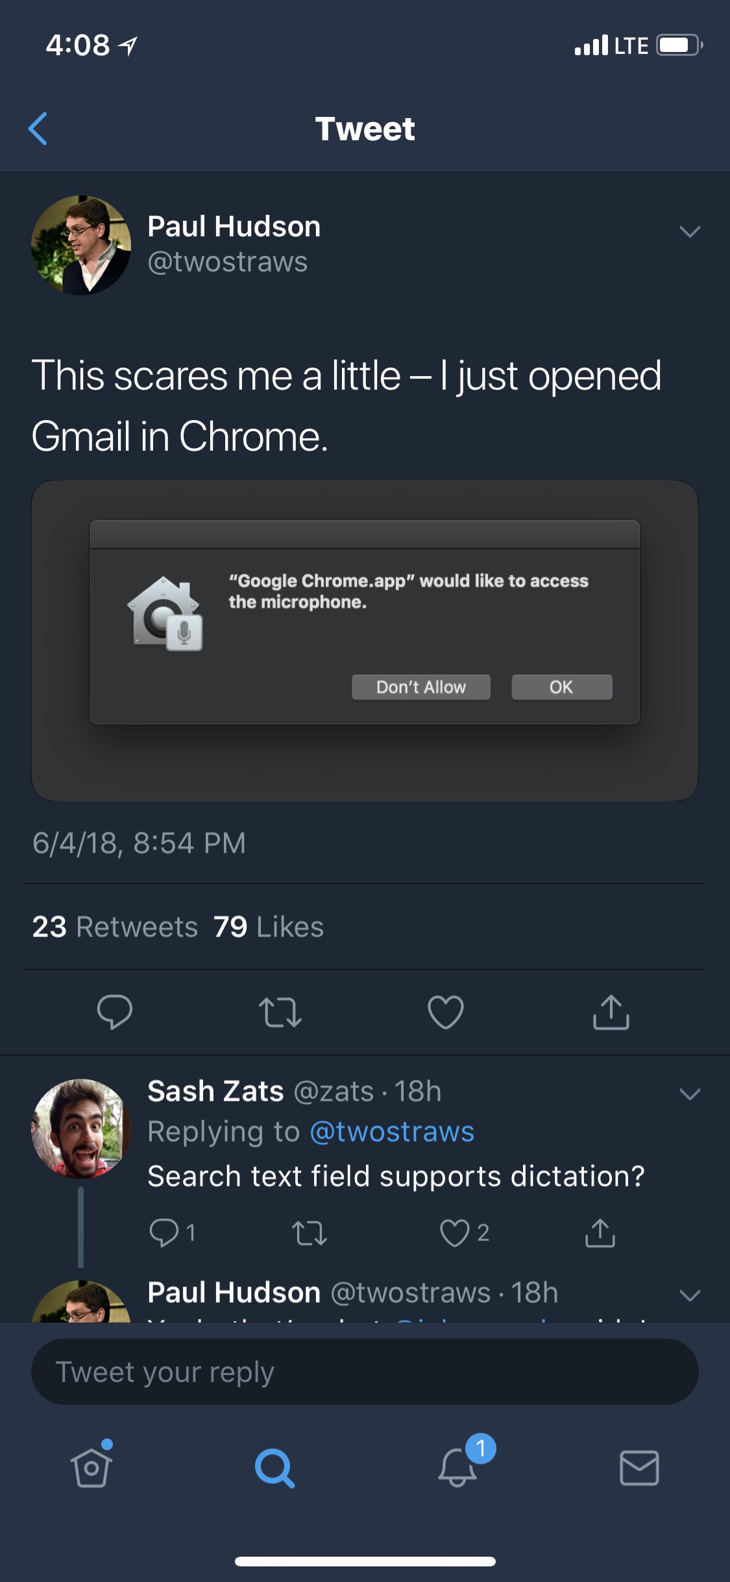Share Sash Zats' reply

(600, 1233)
